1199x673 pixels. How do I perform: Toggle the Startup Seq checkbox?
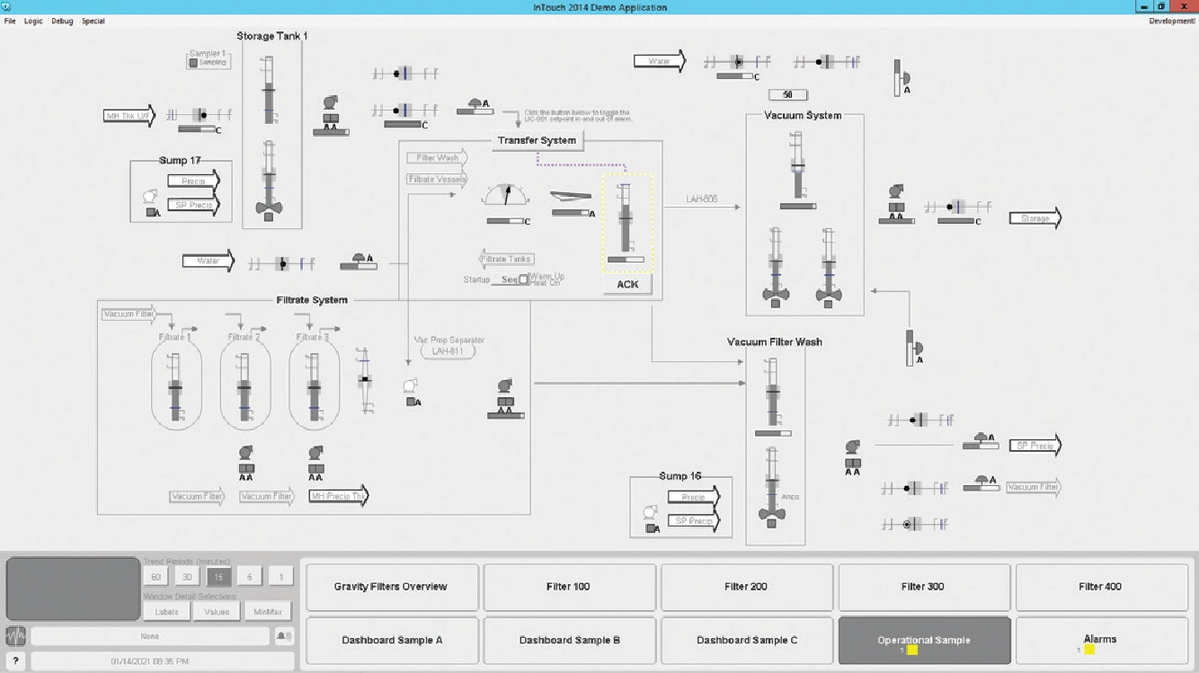pyautogui.click(x=523, y=279)
